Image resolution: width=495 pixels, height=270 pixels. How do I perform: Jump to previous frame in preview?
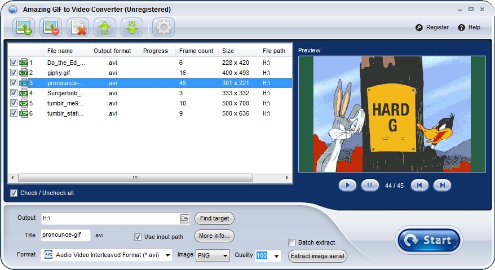(x=419, y=185)
